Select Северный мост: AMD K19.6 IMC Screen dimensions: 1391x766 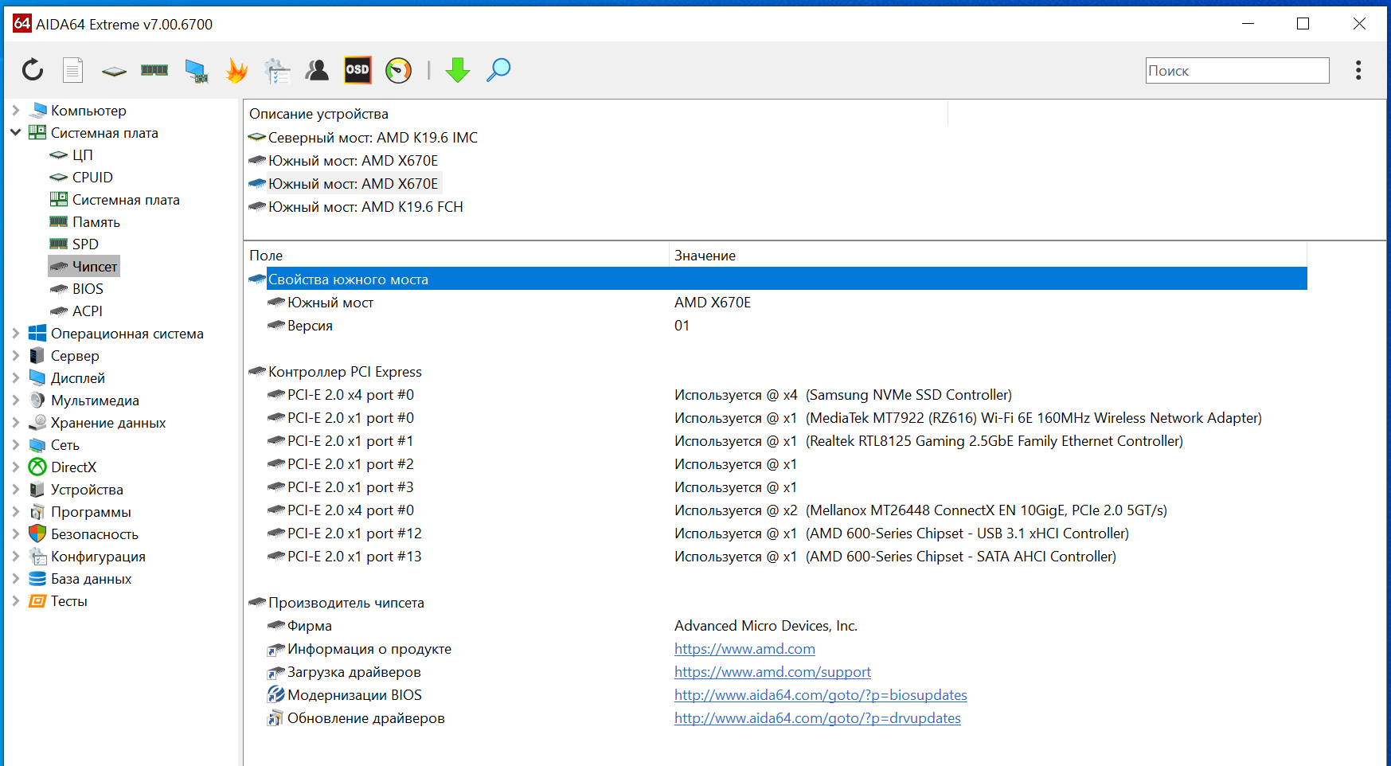coord(373,137)
